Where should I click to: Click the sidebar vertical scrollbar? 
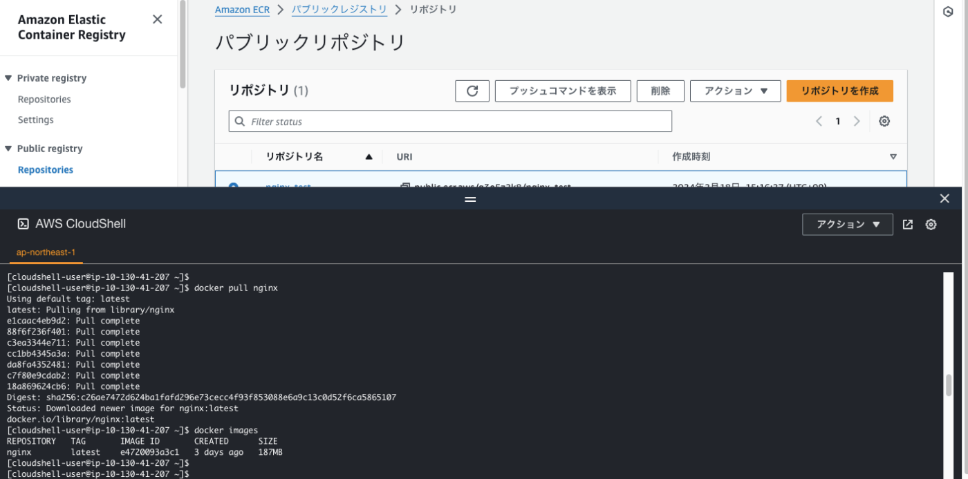coord(183,44)
